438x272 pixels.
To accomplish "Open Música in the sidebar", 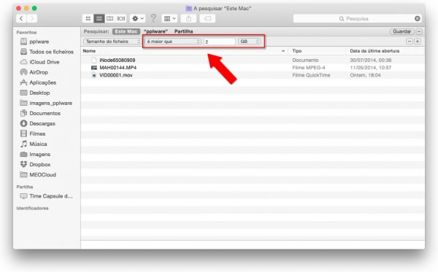I will click(38, 144).
